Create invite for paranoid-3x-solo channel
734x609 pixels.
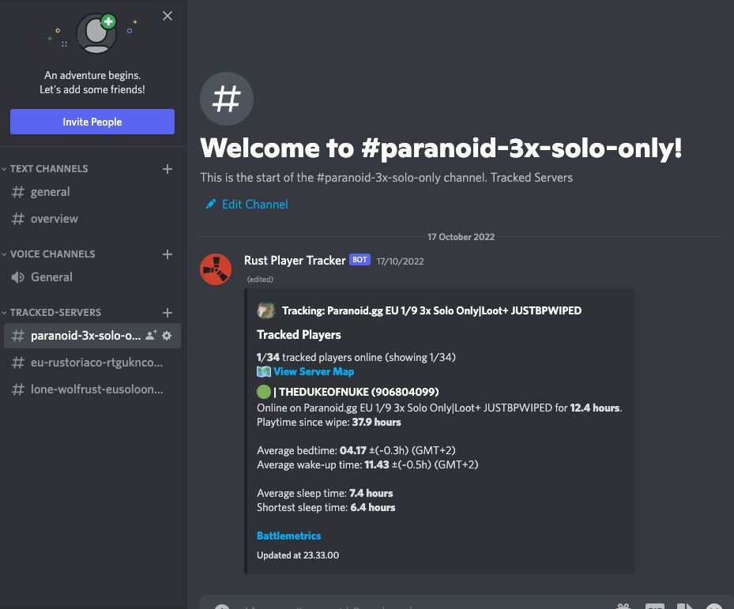(151, 335)
